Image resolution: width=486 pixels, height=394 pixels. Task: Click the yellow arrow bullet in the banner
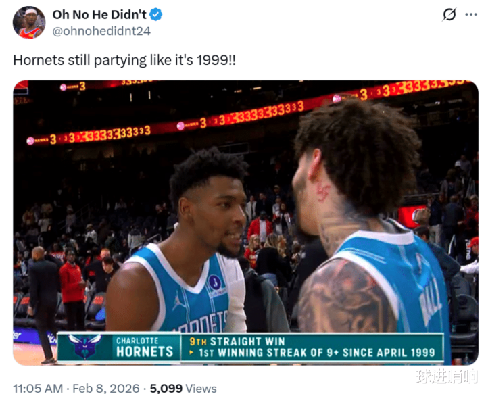(191, 353)
